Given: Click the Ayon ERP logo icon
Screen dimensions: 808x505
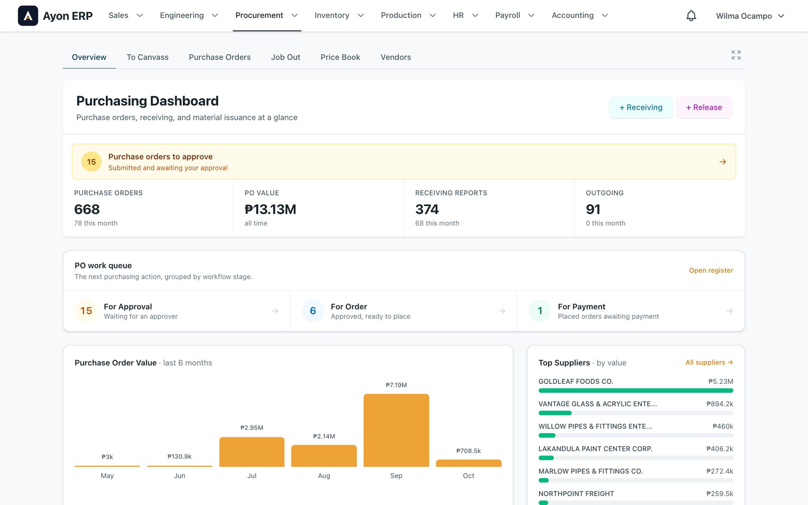Looking at the screenshot, I should point(28,16).
